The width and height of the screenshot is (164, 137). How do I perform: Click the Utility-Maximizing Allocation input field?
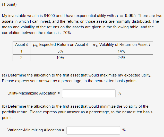[x=89, y=93]
